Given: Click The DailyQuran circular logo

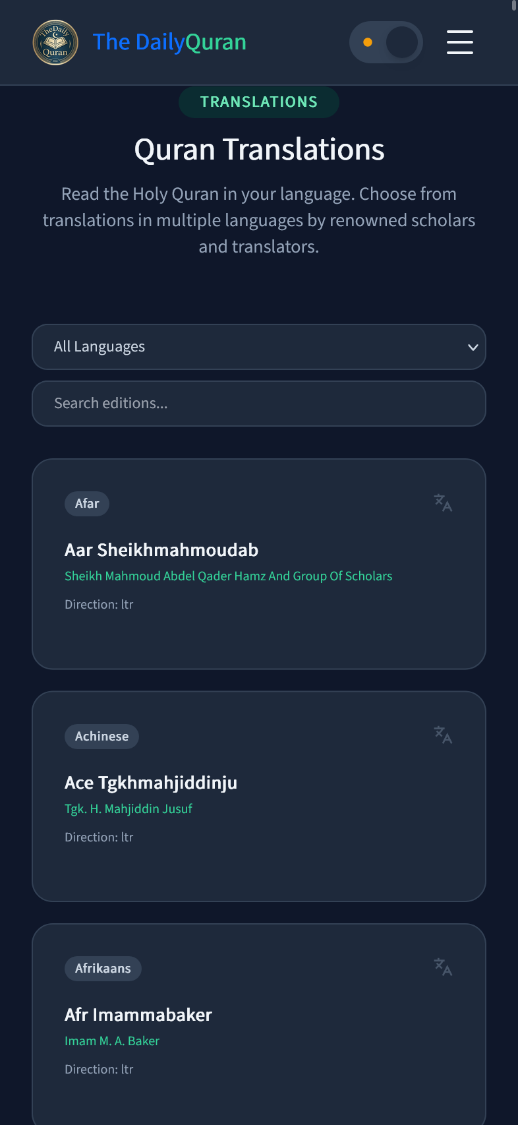Looking at the screenshot, I should coord(55,42).
